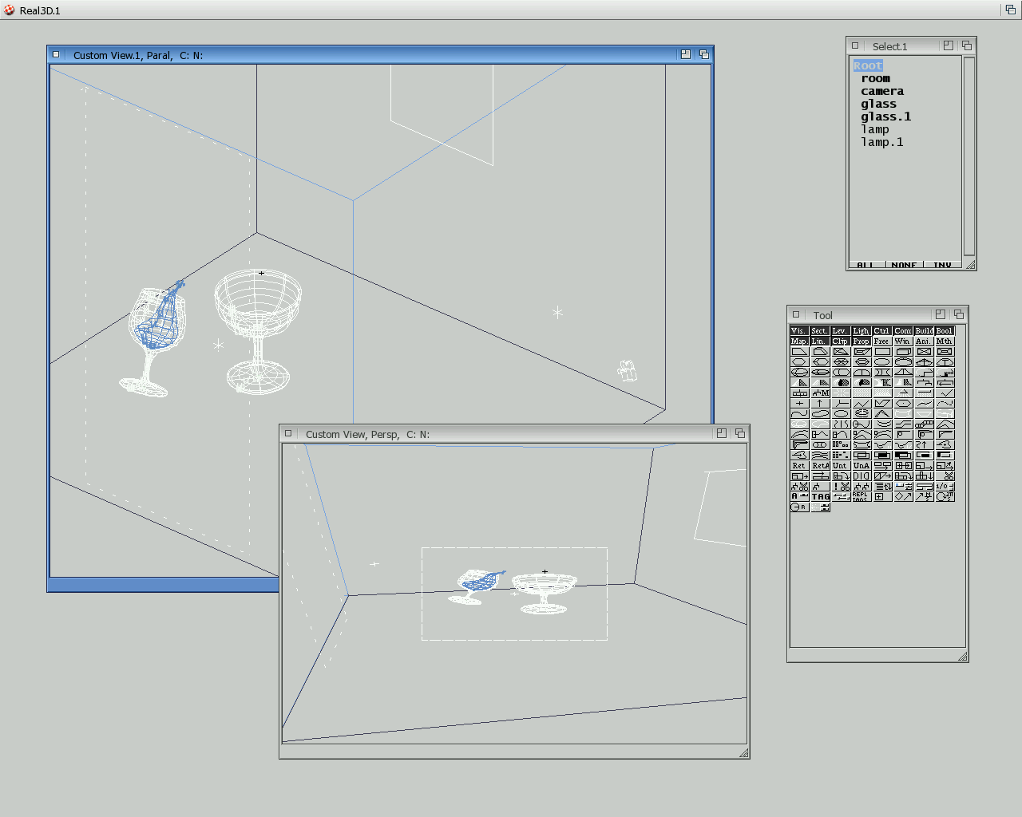Screen dimensions: 1022x817
Task: Click the ALL selection button
Action: pos(866,265)
